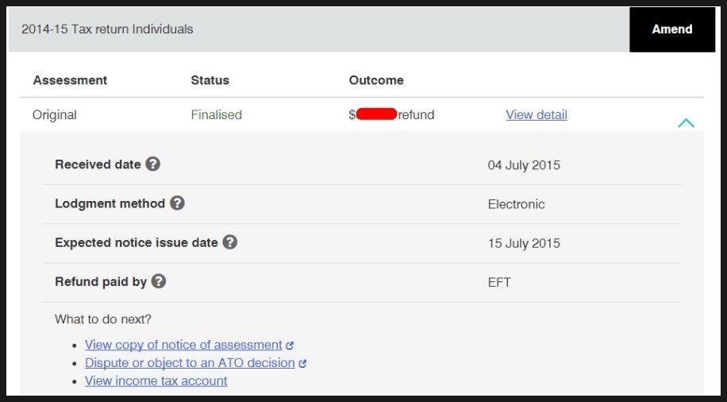The width and height of the screenshot is (727, 402).
Task: Click the redacted refund amount
Action: coord(376,114)
